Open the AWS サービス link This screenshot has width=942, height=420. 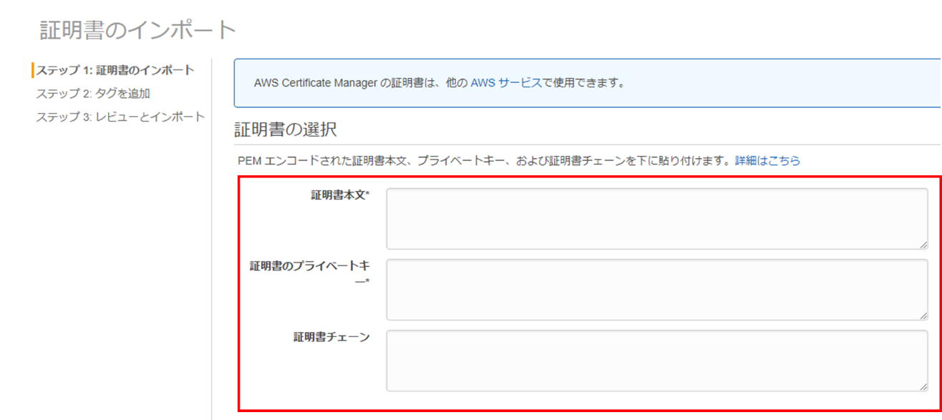coord(506,83)
